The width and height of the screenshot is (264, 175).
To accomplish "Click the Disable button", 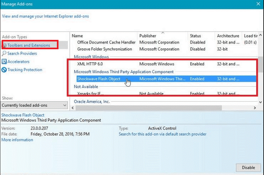I will (x=248, y=168).
